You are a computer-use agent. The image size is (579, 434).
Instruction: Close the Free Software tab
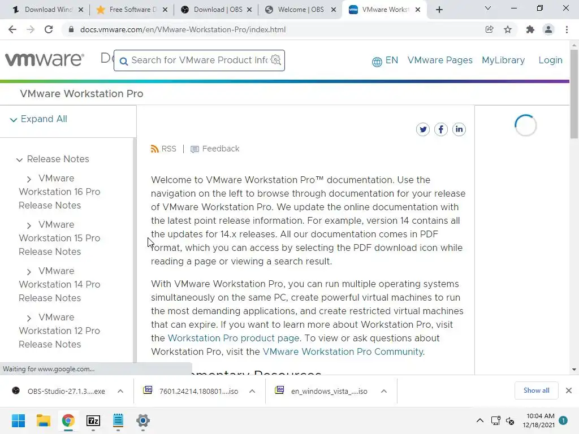click(165, 10)
